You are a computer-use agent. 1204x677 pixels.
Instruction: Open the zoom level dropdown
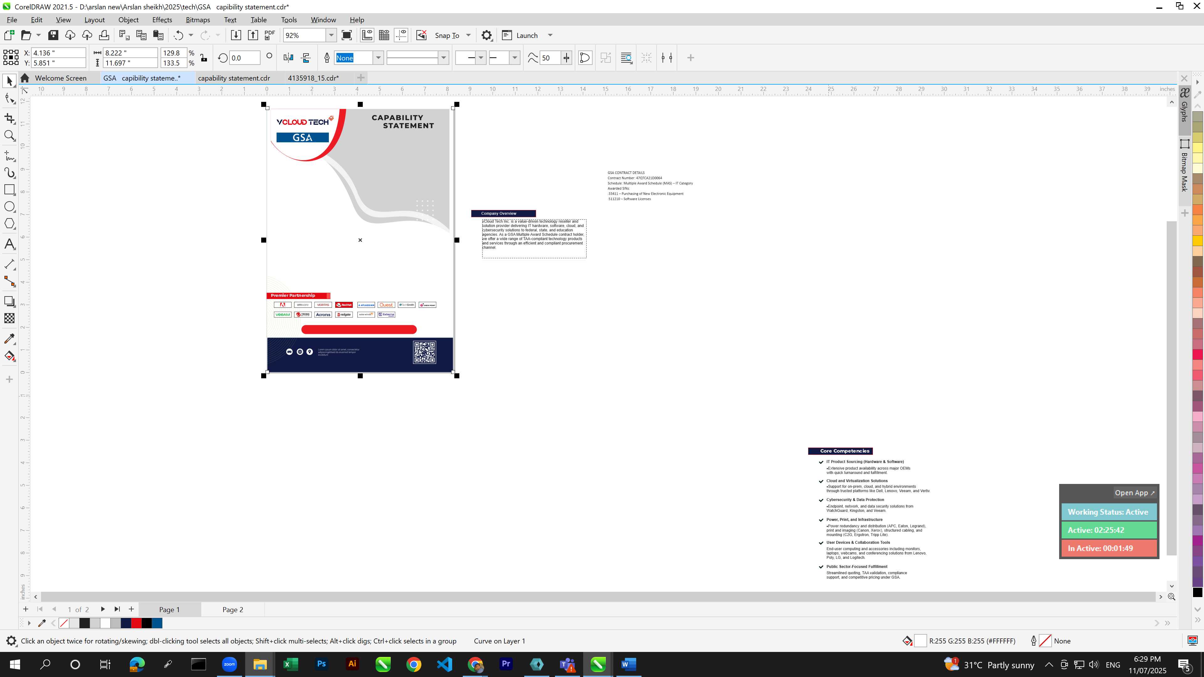tap(331, 35)
